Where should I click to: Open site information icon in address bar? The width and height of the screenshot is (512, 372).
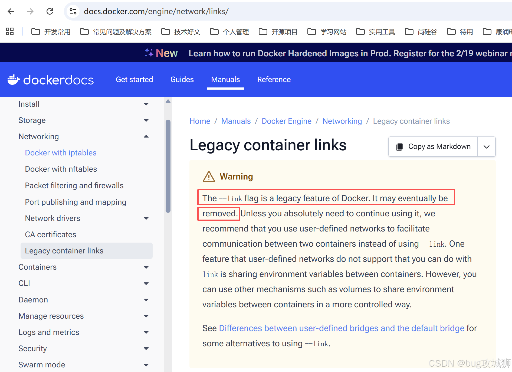[73, 11]
